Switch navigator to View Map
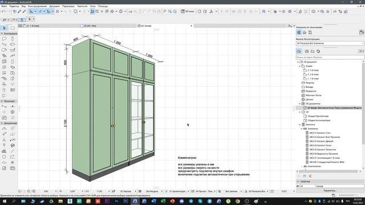The height and width of the screenshot is (205, 365). tap(307, 51)
